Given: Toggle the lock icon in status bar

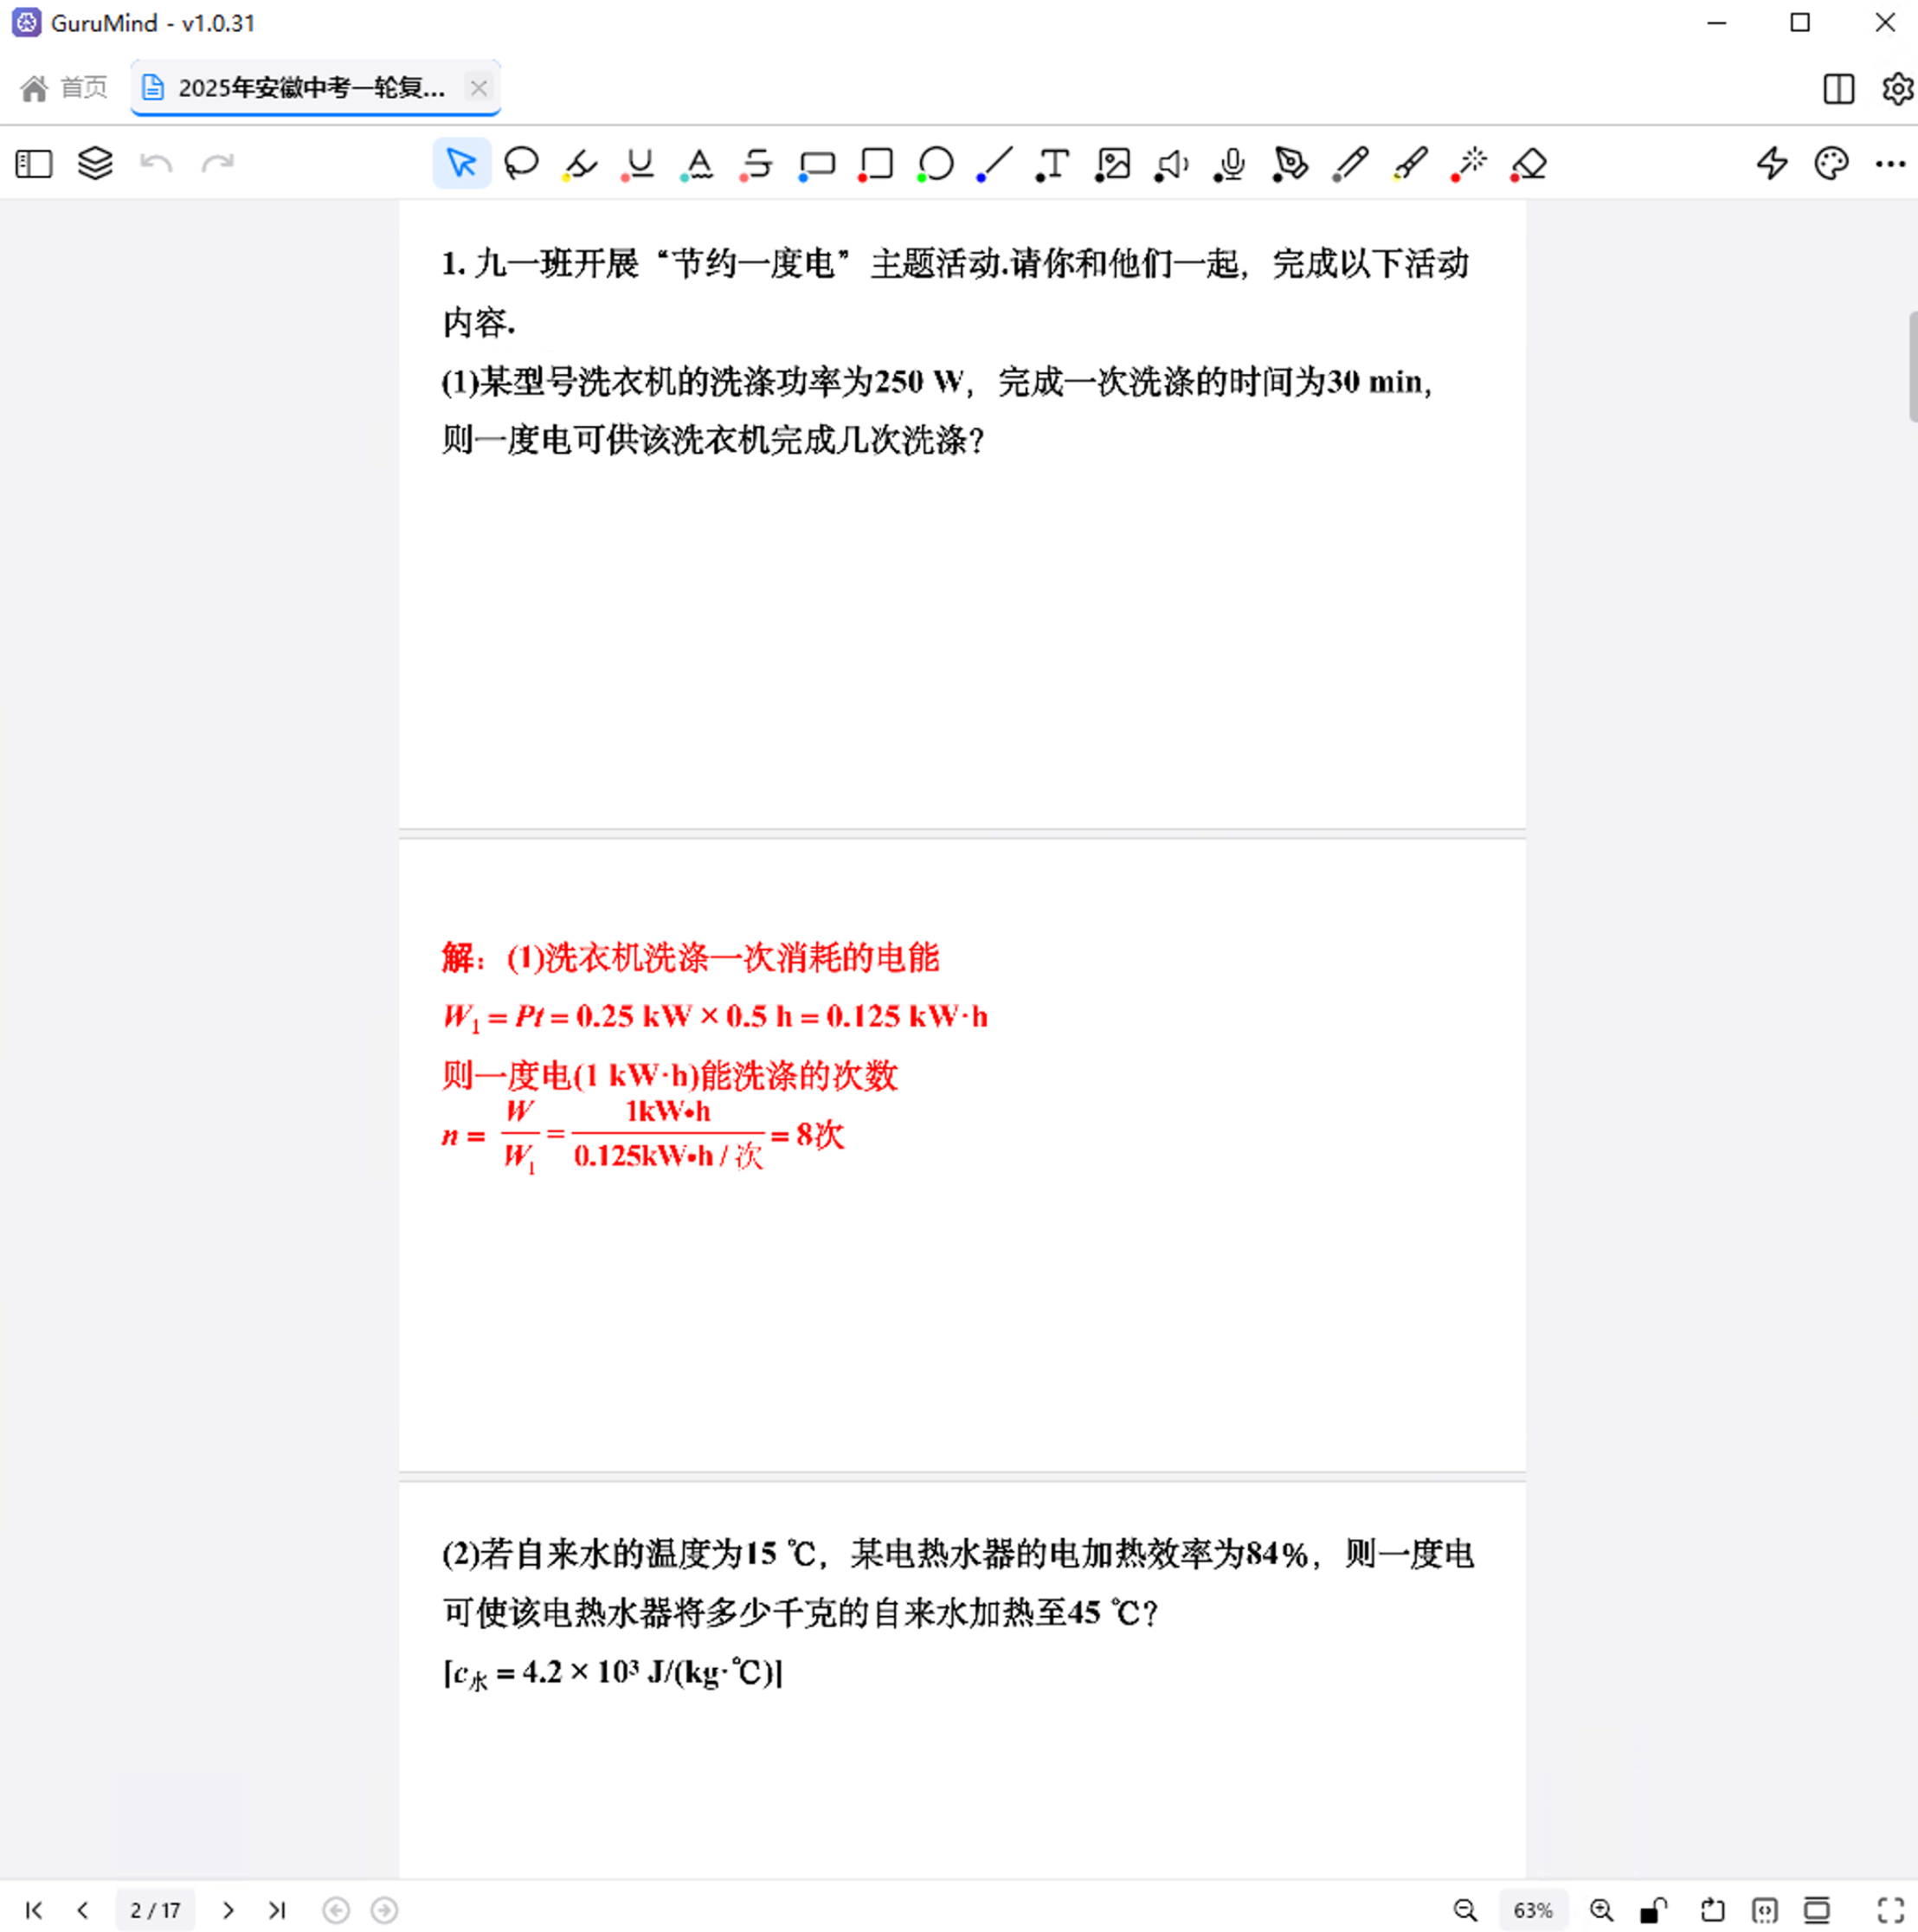Looking at the screenshot, I should click(1654, 1910).
